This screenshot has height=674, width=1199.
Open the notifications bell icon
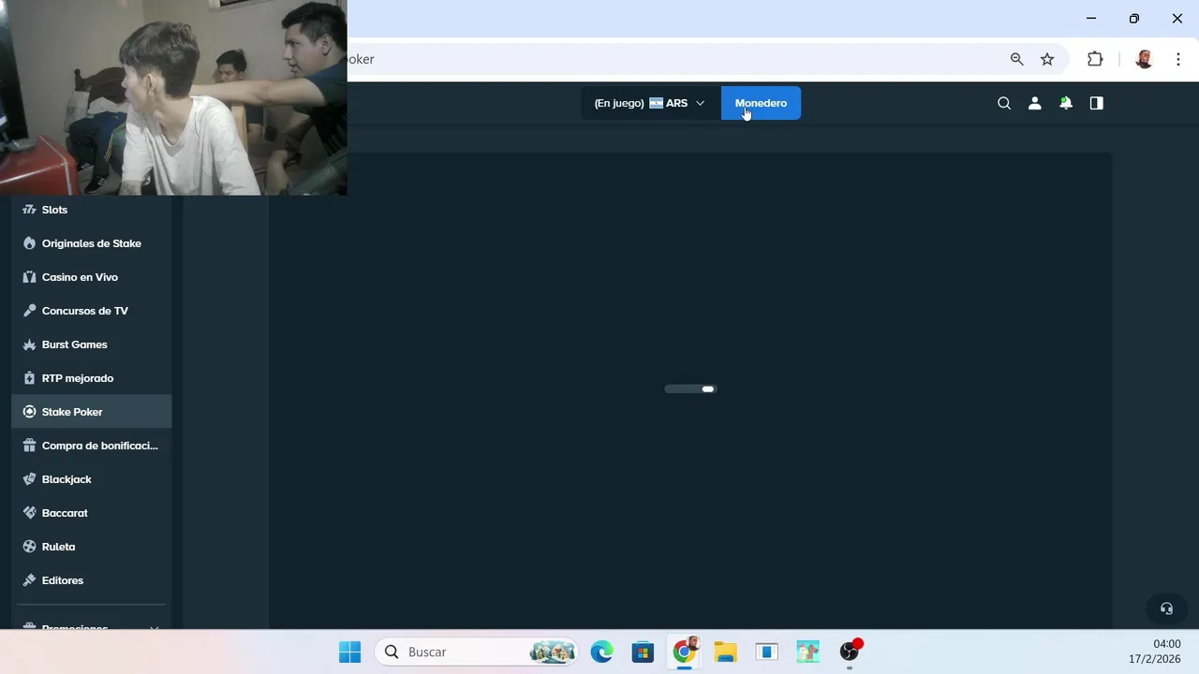coord(1066,103)
